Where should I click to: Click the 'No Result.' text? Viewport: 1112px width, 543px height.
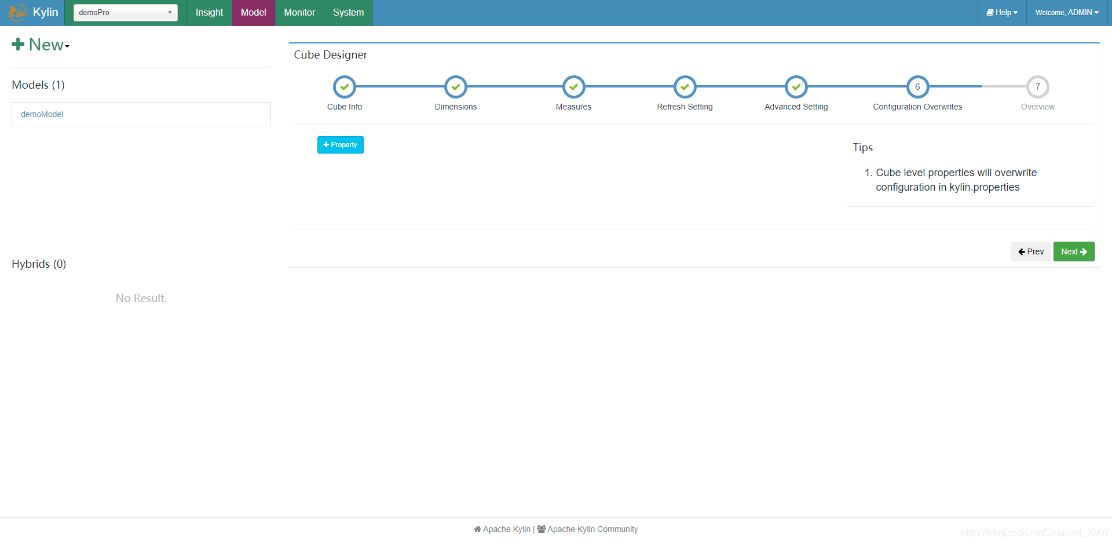141,298
